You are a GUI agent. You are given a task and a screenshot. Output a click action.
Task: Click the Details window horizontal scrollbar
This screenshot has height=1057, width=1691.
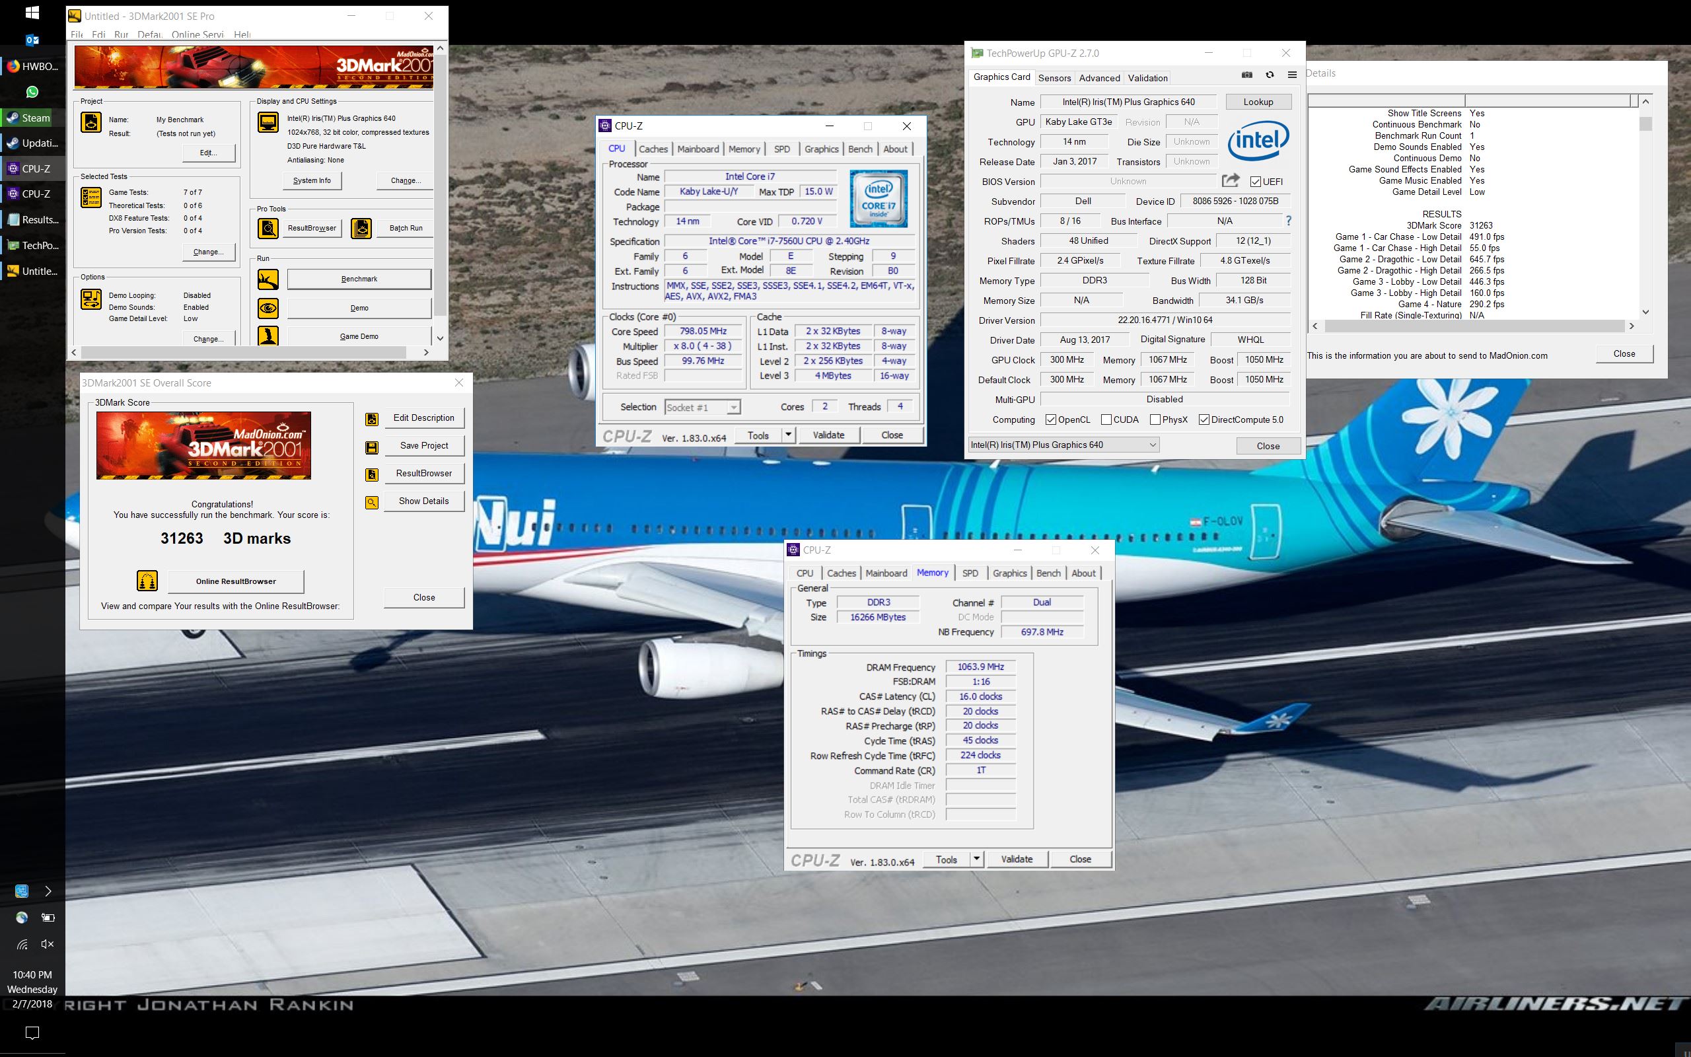(x=1473, y=326)
